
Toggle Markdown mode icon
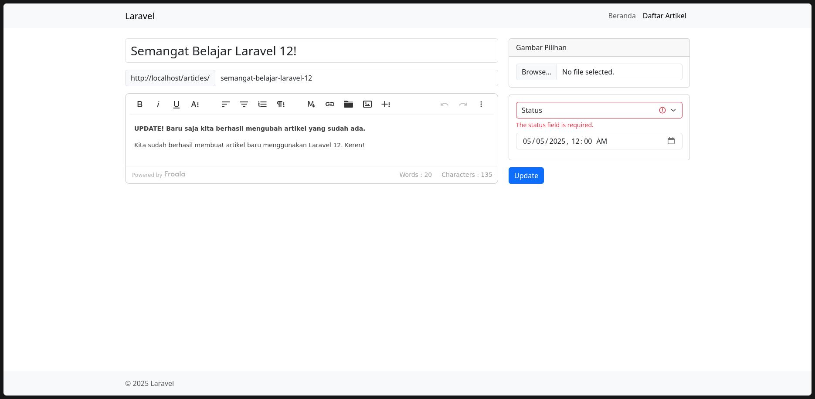[311, 104]
